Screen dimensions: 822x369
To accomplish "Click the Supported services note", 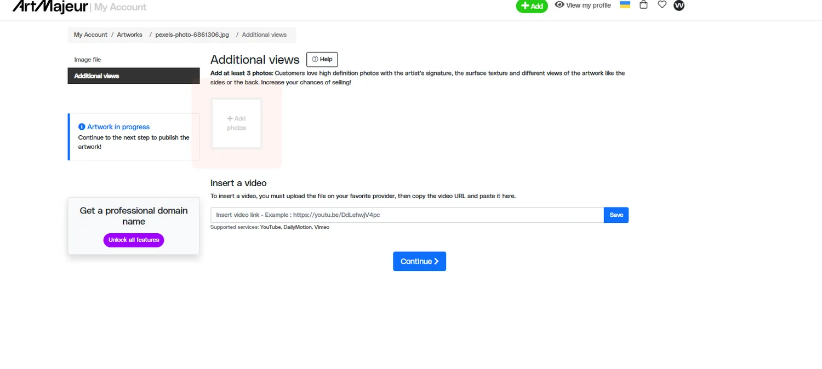I will coord(270,227).
